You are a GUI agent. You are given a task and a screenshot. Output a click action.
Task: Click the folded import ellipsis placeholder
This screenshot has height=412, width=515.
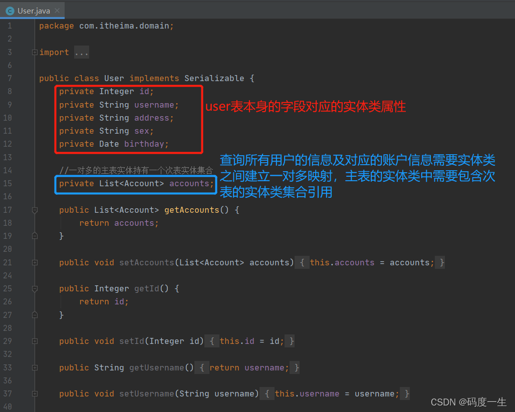pos(82,52)
